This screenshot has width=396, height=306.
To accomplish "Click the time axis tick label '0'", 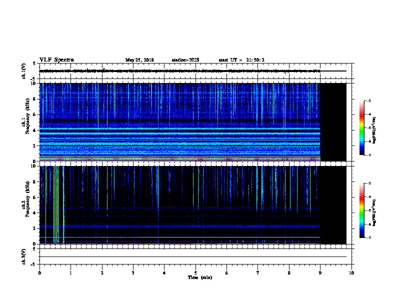I will point(39,273).
